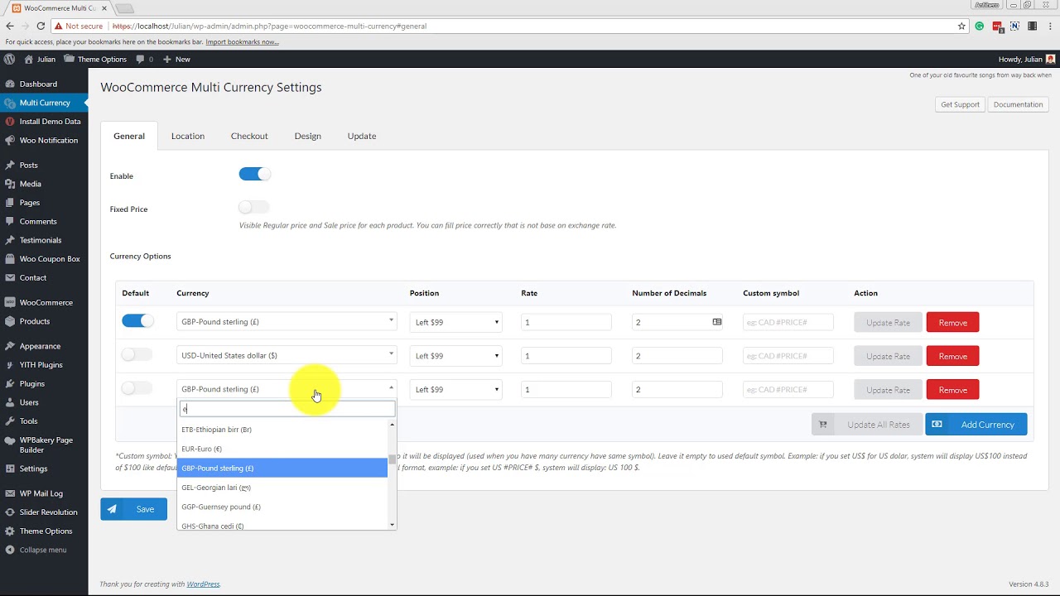Screen dimensions: 1060x596
Task: Open Slider Revolution in sidebar
Action: pyautogui.click(x=48, y=512)
